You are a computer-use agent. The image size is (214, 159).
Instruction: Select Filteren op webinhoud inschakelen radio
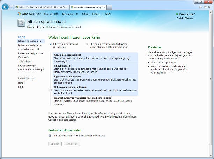point(51,44)
